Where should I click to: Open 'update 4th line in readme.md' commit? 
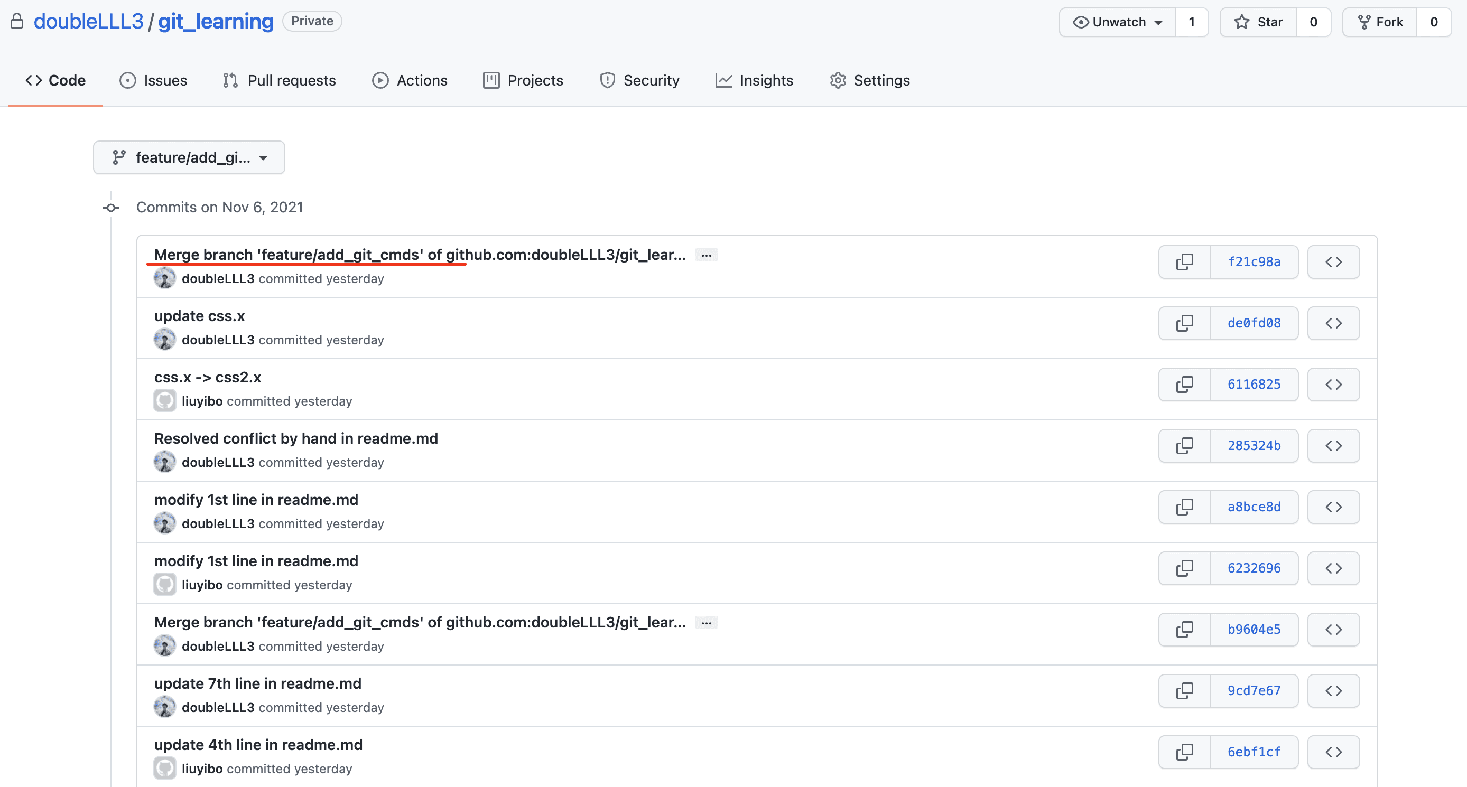click(258, 745)
